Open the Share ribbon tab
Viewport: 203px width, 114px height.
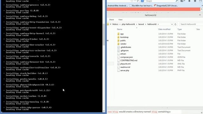tap(111, 20)
